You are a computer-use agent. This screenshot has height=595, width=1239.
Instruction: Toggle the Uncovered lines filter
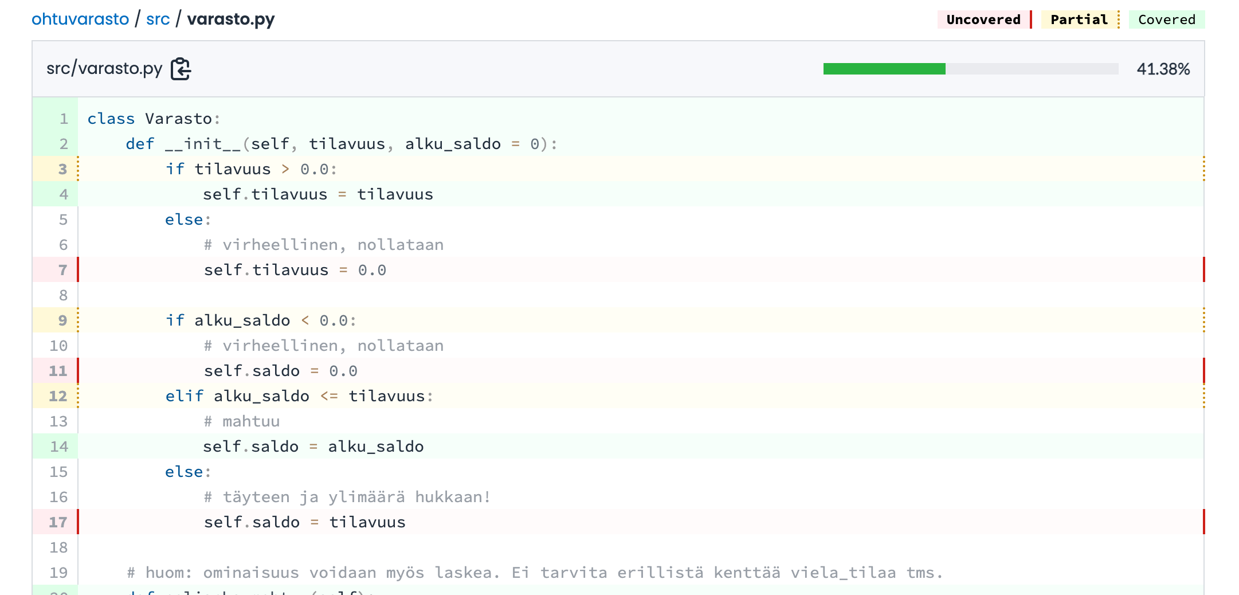coord(983,19)
